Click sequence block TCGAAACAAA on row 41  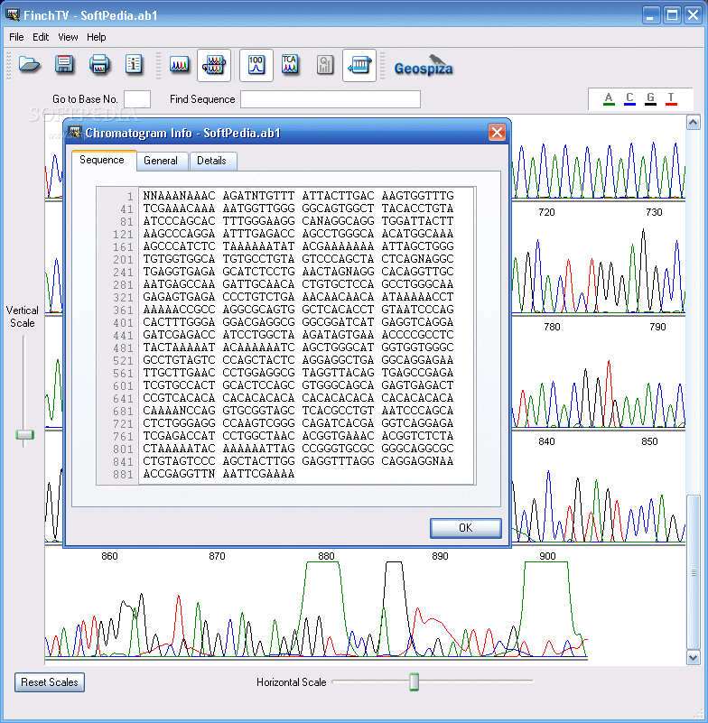[179, 209]
